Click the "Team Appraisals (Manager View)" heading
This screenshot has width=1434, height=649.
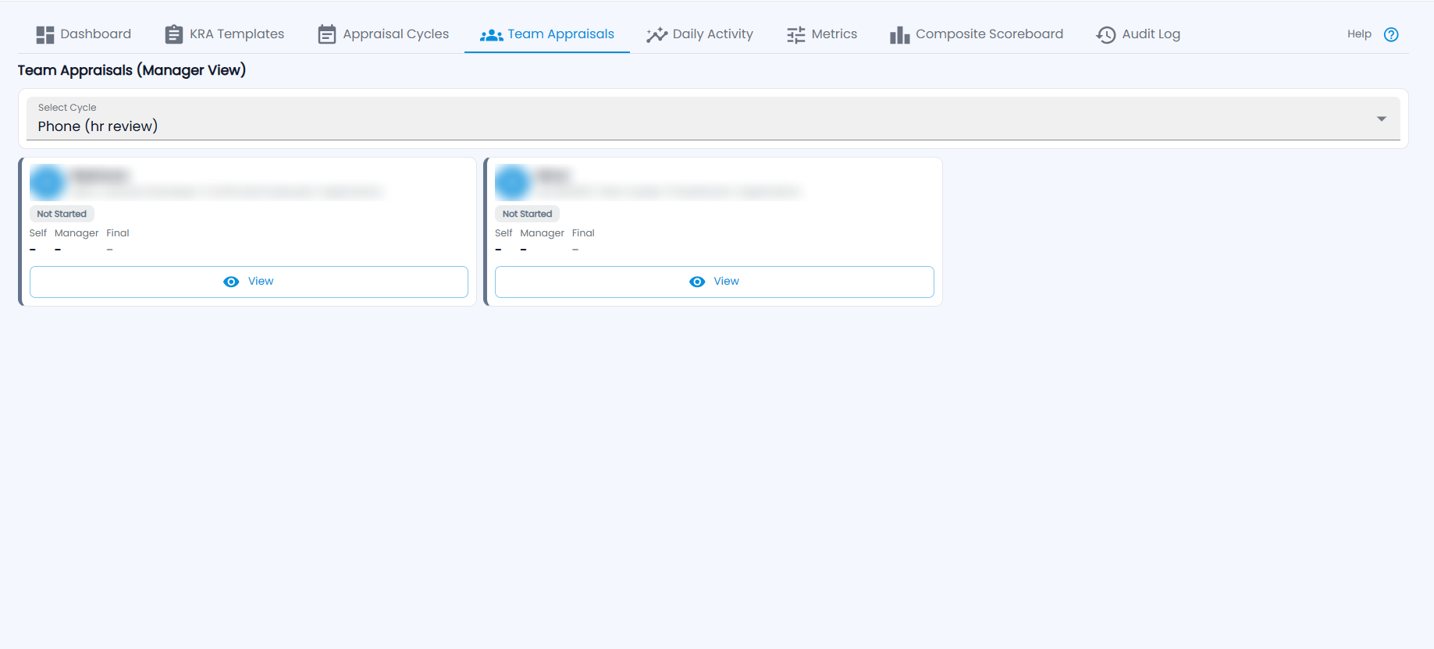pyautogui.click(x=132, y=70)
